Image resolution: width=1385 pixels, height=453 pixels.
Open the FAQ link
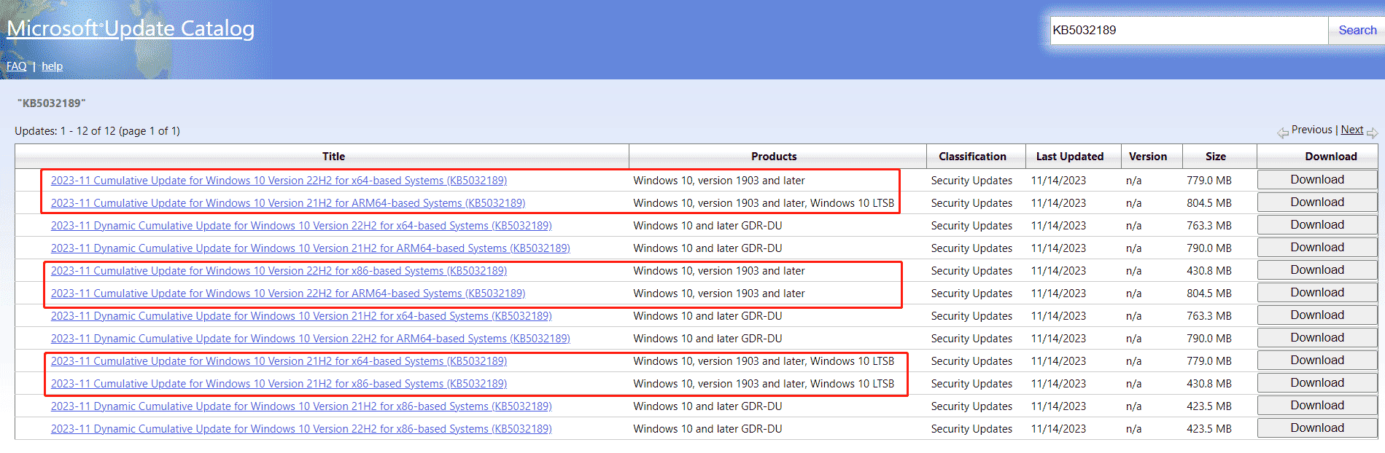[16, 66]
